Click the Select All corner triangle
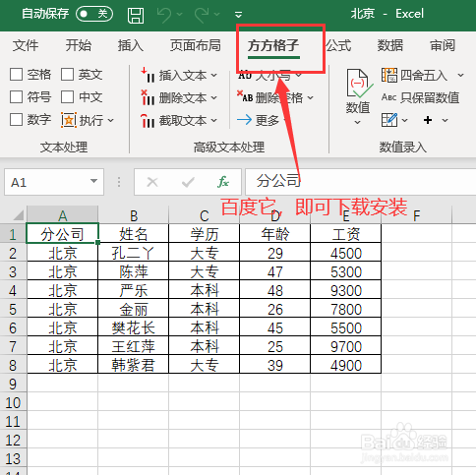This screenshot has width=476, height=475. tap(18, 215)
